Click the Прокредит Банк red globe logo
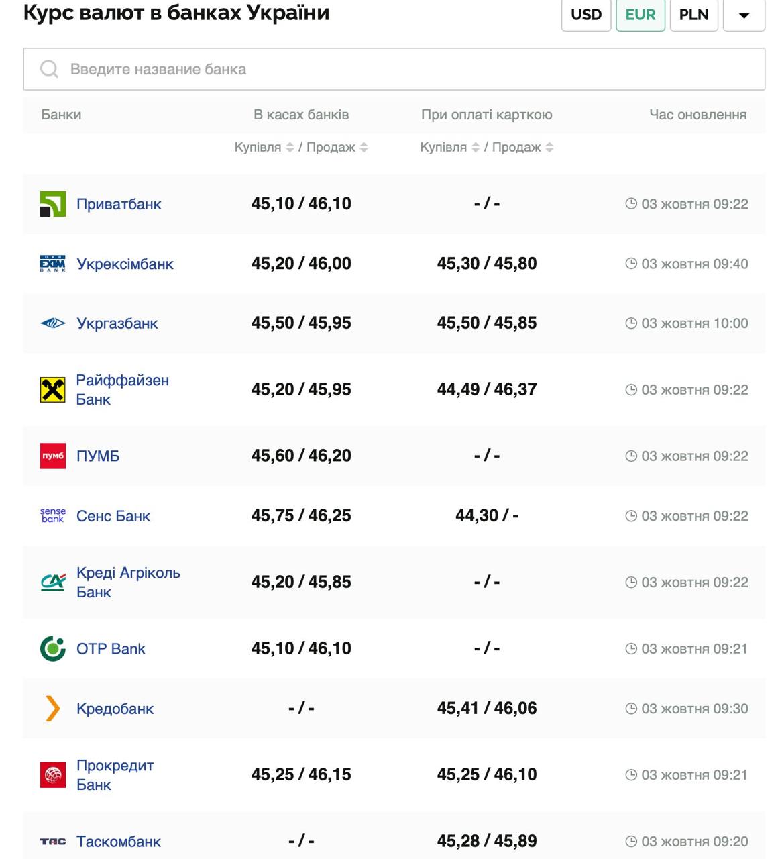 [x=53, y=775]
